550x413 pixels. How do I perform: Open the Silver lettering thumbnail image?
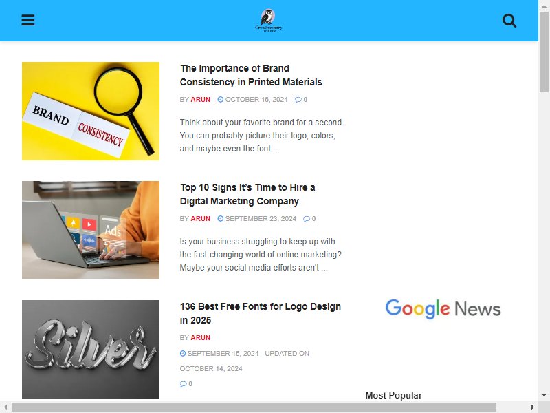point(91,350)
